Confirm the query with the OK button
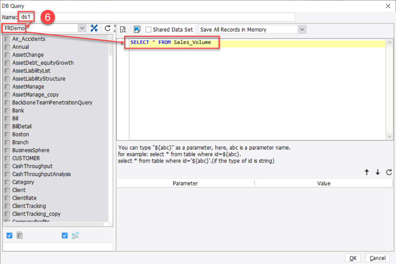Image resolution: width=396 pixels, height=264 pixels. [x=352, y=258]
